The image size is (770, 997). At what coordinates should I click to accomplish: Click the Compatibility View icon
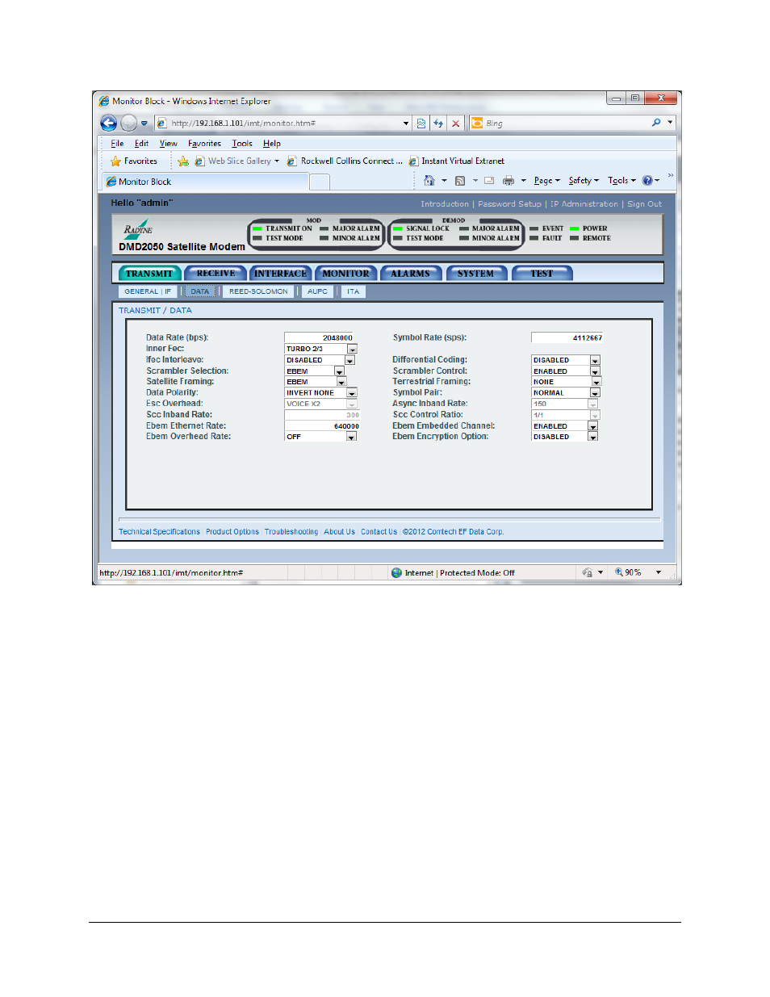pos(421,124)
